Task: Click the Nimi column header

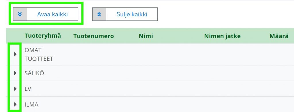Action: click(146, 36)
